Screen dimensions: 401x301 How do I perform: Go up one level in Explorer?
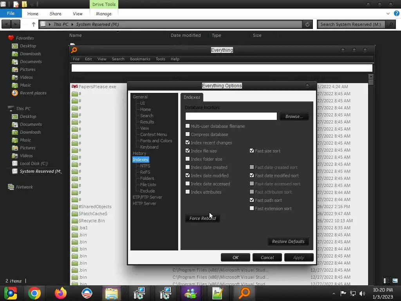point(34,24)
